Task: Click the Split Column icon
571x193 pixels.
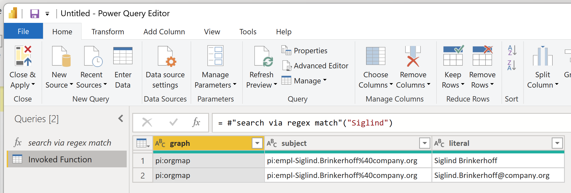Action: [x=543, y=56]
